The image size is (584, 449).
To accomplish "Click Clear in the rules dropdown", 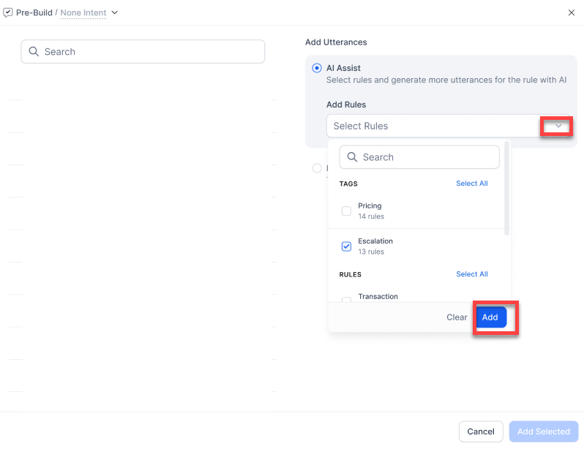I will [x=457, y=317].
